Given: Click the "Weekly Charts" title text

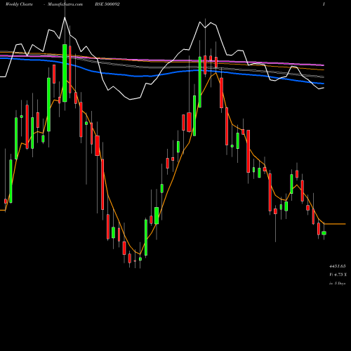Looking at the screenshot, I should click(x=19, y=4).
